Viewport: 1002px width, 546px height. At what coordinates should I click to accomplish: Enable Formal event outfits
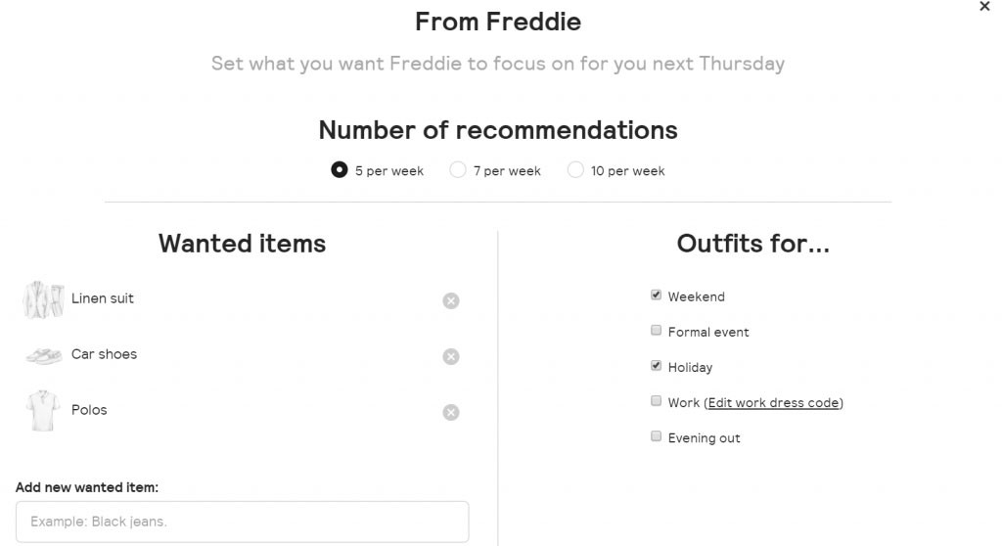(x=657, y=331)
